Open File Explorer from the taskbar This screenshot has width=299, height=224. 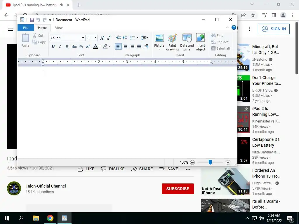point(36,218)
